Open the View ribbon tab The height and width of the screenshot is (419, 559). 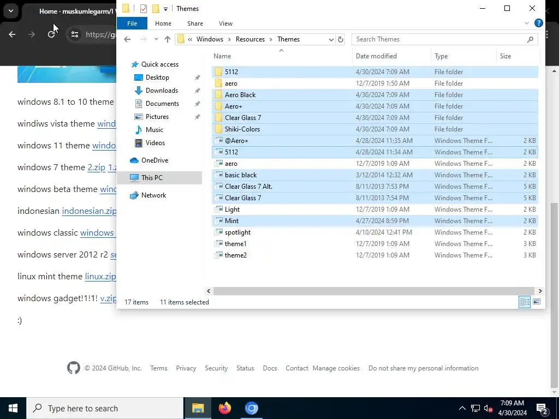[225, 23]
